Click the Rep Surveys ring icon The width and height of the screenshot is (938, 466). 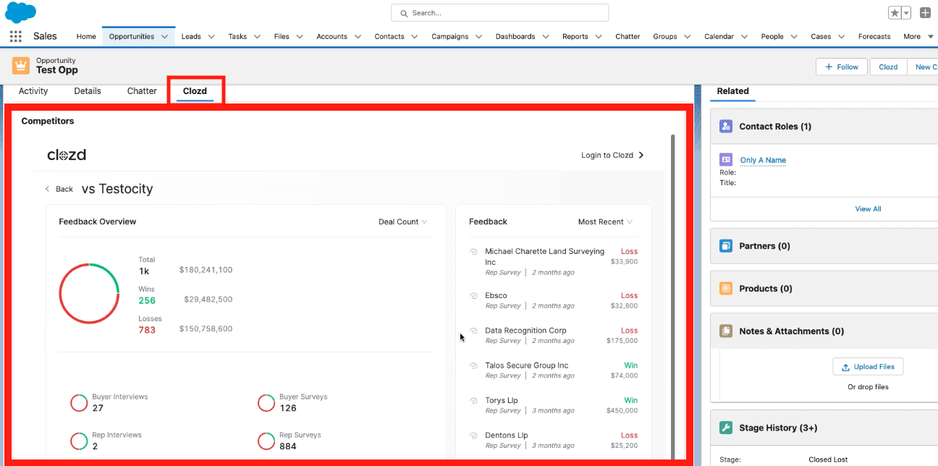[x=267, y=441]
